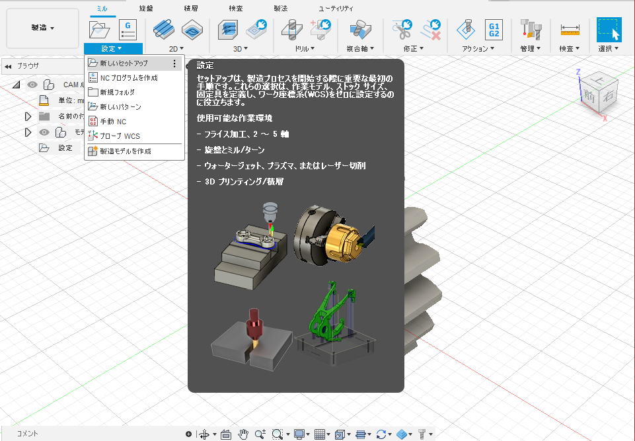Click the viewports cube icon in bottom bar
This screenshot has height=441, width=635.
coord(340,434)
